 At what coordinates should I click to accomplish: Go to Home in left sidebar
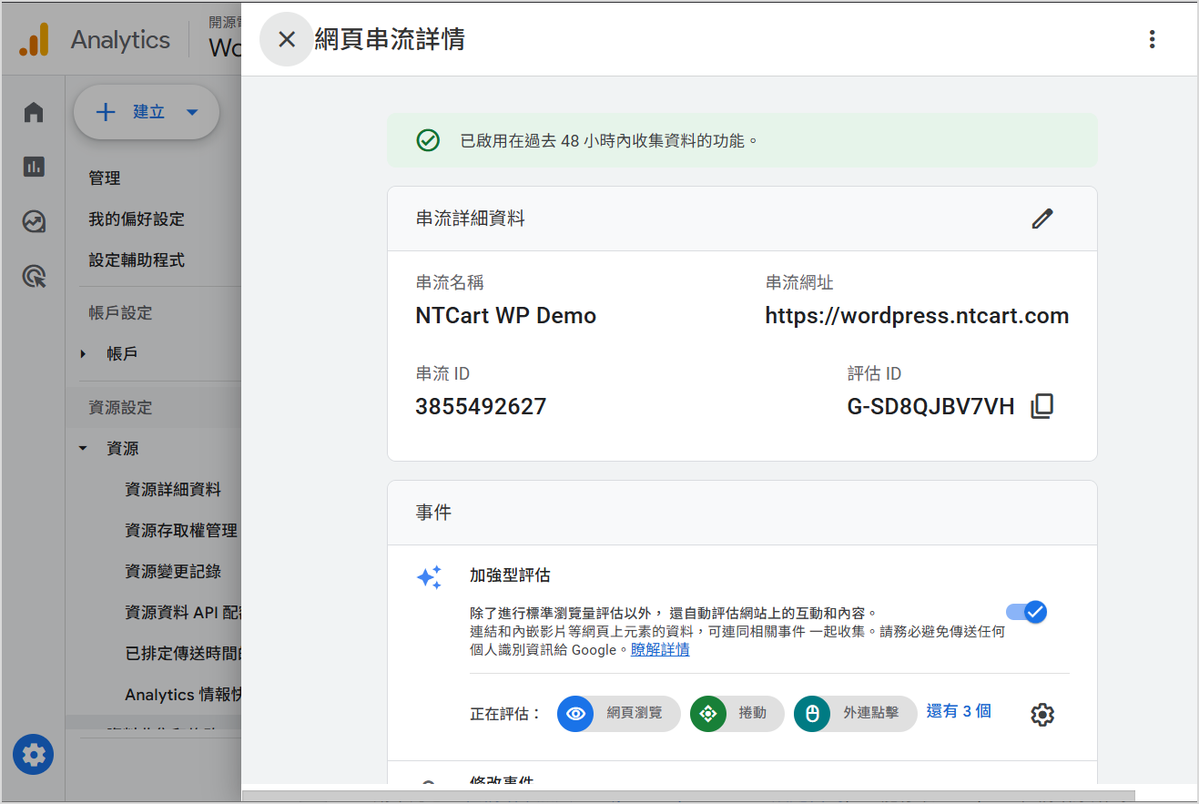pyautogui.click(x=34, y=112)
